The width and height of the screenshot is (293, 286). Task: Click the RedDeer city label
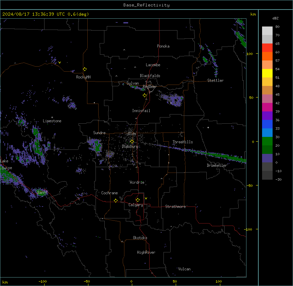coord(150,87)
